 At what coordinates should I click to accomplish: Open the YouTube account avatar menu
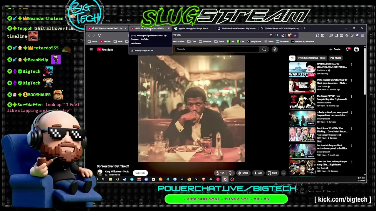(356, 49)
